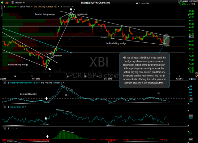Click the RSI current value 59.72
The height and width of the screenshot is (143, 198).
click(191, 116)
